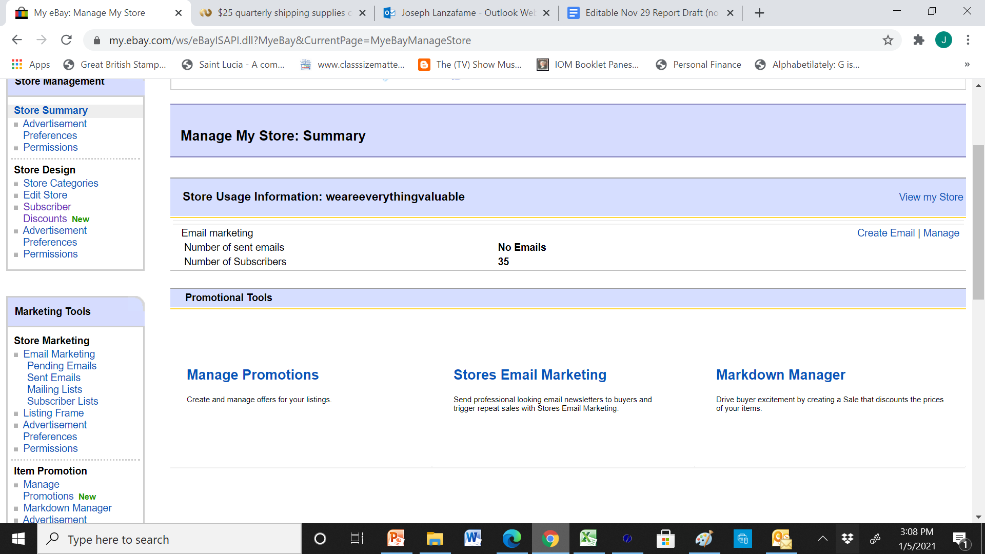Show hidden system tray icons
This screenshot has width=985, height=554.
(x=822, y=539)
